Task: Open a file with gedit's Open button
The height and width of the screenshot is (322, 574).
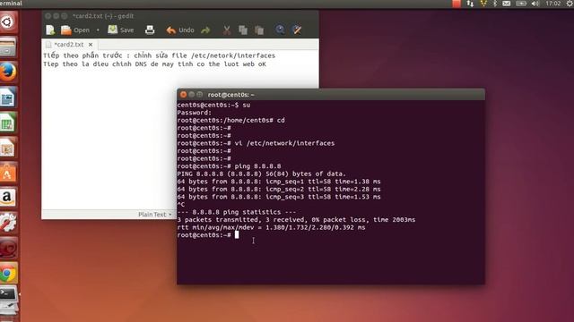Action: pos(75,30)
